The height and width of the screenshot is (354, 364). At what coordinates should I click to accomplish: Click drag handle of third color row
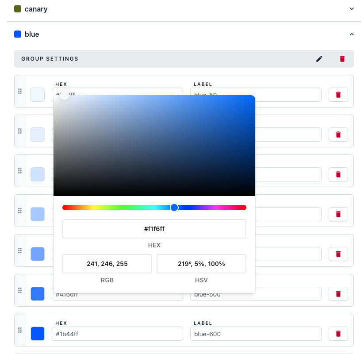[20, 171]
